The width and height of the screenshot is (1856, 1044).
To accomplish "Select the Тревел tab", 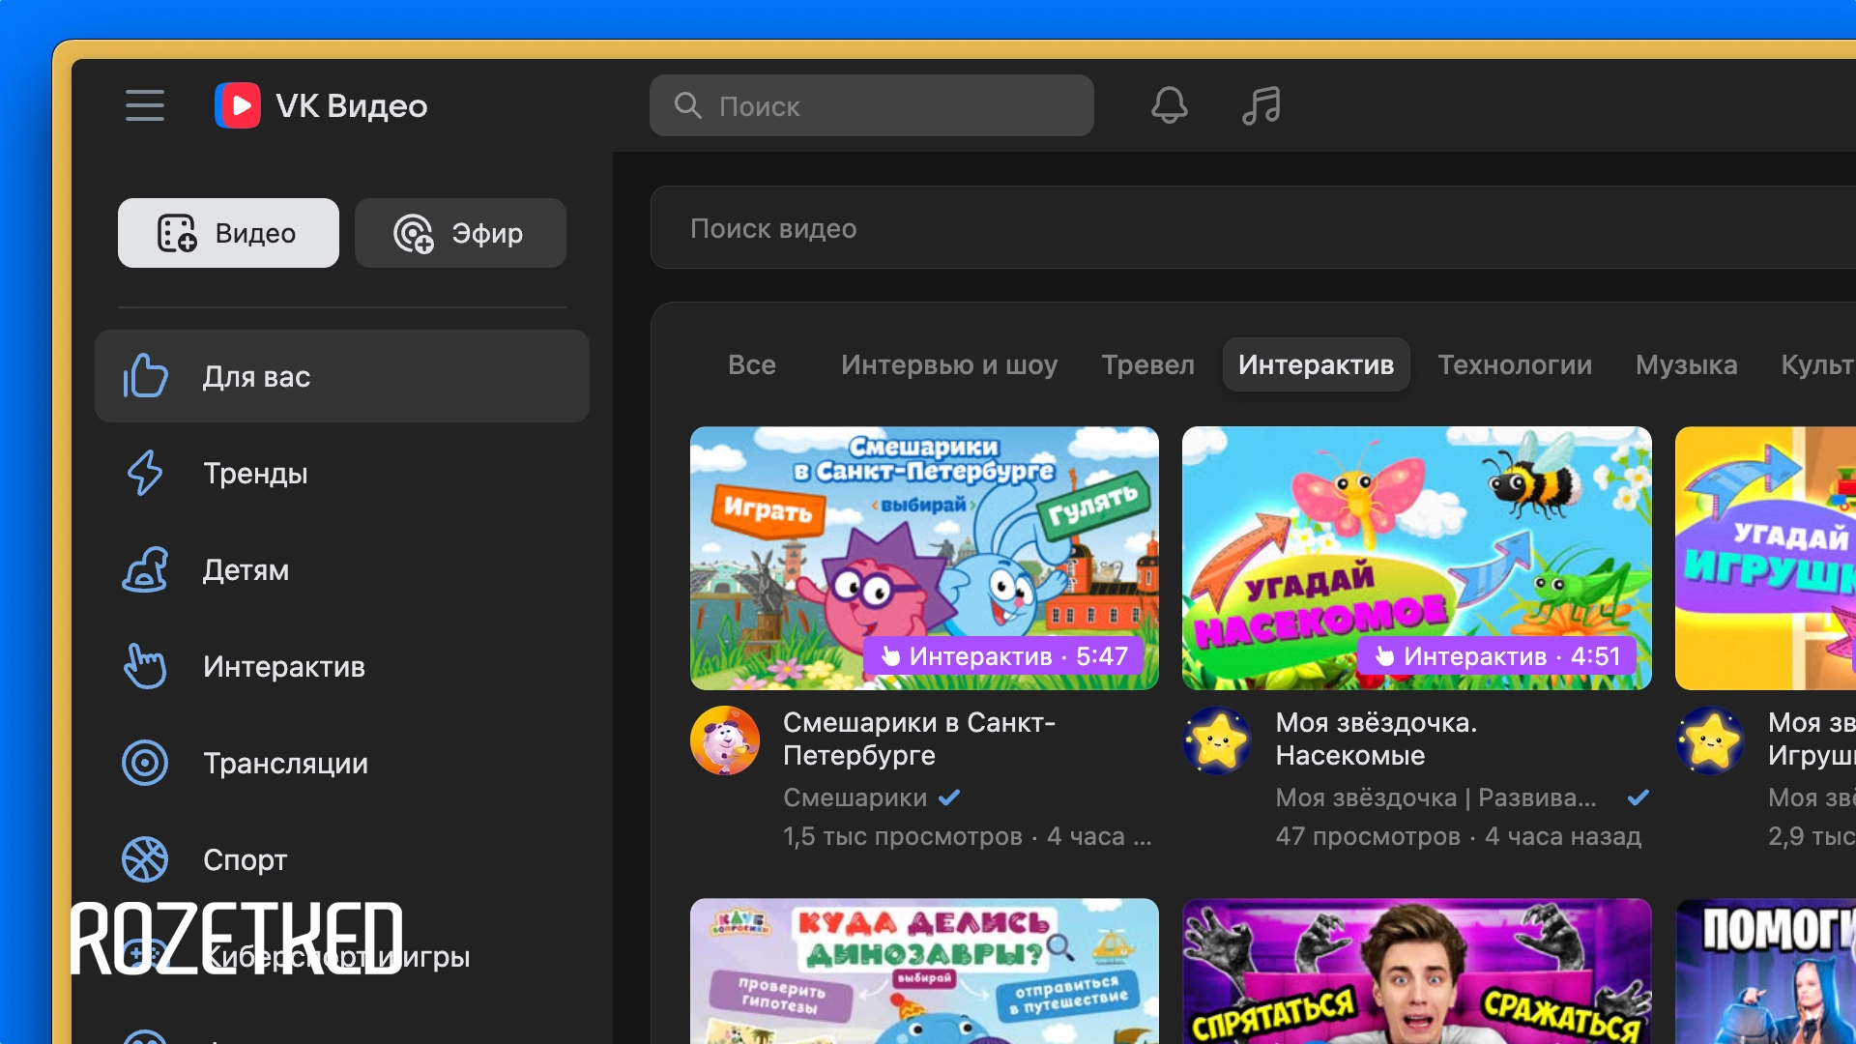I will point(1148,364).
